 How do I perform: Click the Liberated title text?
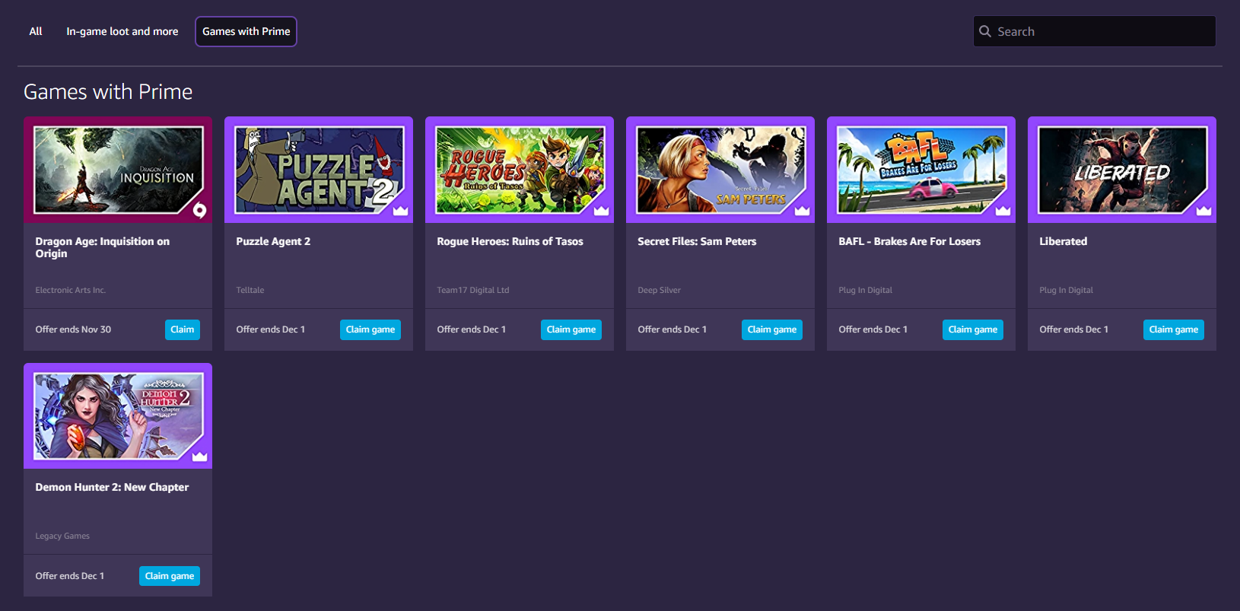1063,241
